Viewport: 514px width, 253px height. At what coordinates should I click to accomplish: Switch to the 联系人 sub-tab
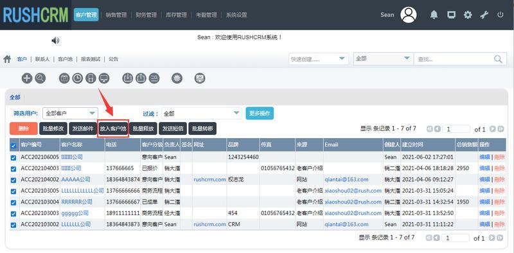coord(42,59)
